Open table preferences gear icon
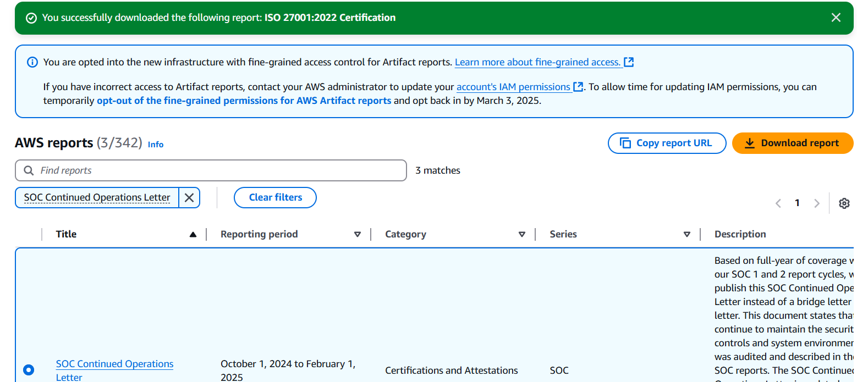Image resolution: width=857 pixels, height=382 pixels. [844, 203]
